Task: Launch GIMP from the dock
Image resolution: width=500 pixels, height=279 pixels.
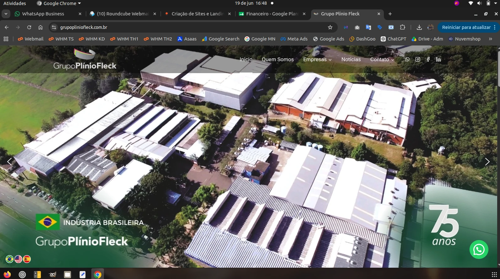Action: coord(52,275)
